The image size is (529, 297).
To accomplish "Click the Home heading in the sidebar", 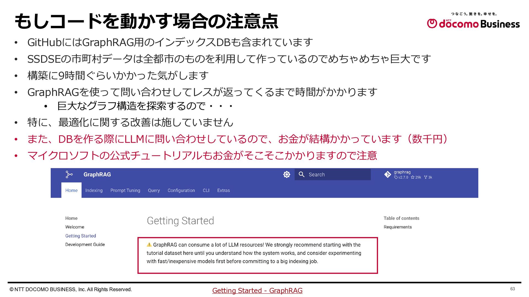I will click(71, 218).
